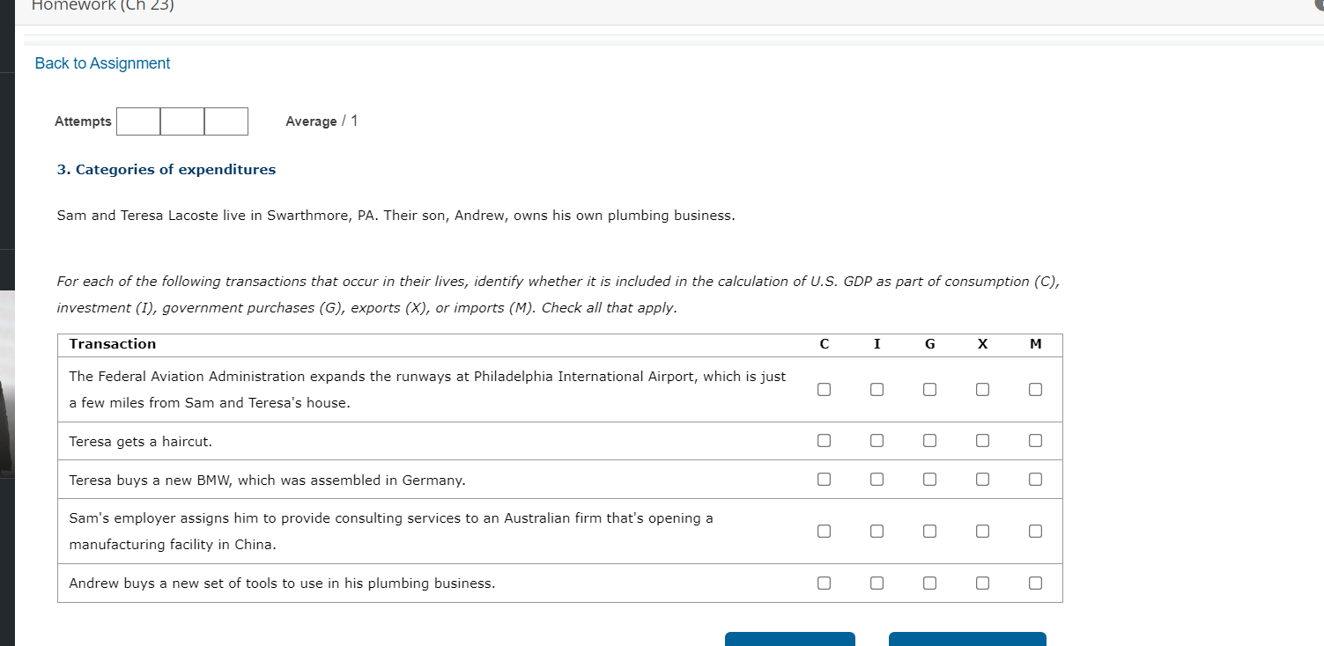Click the 'Transaction' column header
This screenshot has height=646, width=1324.
pos(113,344)
